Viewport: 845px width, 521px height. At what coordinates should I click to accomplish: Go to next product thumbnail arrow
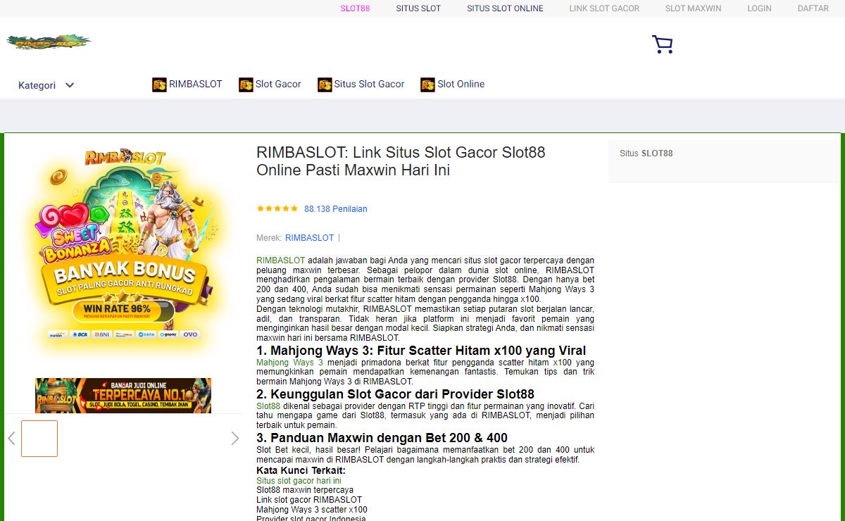[235, 438]
